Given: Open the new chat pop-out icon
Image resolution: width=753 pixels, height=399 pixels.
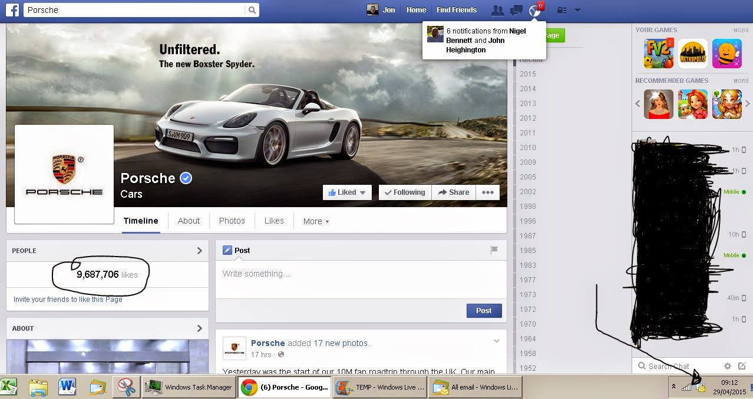Looking at the screenshot, I should [742, 366].
